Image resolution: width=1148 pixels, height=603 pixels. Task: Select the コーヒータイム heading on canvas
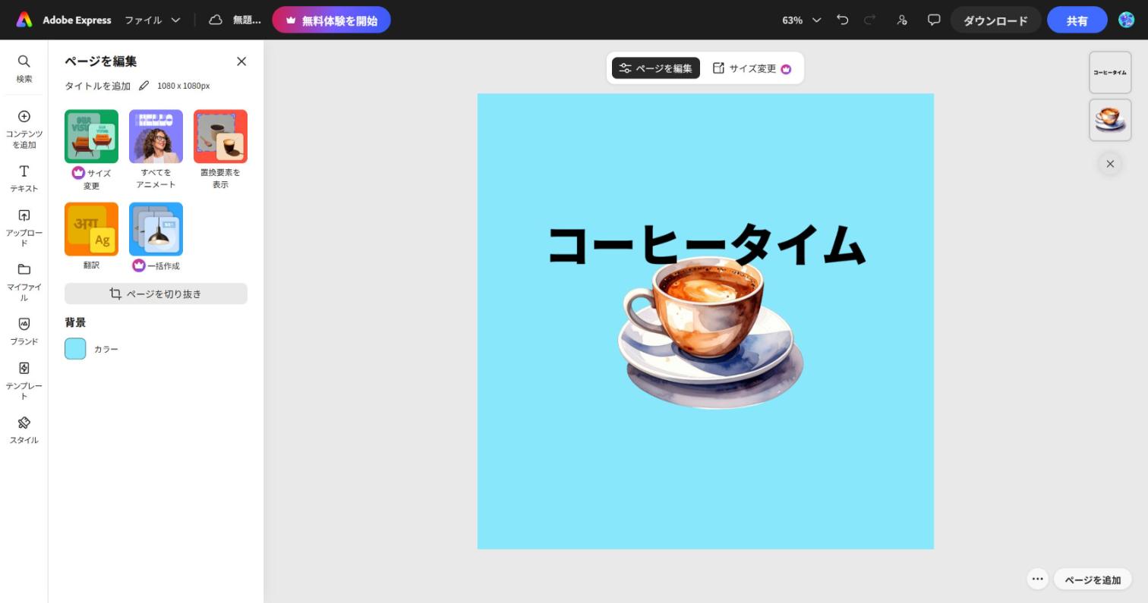click(706, 244)
